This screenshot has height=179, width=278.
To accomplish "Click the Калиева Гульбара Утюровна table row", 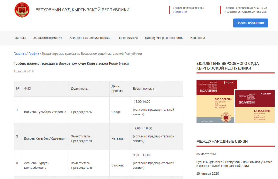I will point(45,112).
